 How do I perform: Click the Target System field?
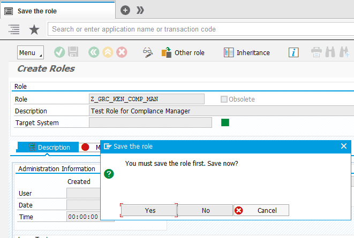[x=150, y=122]
